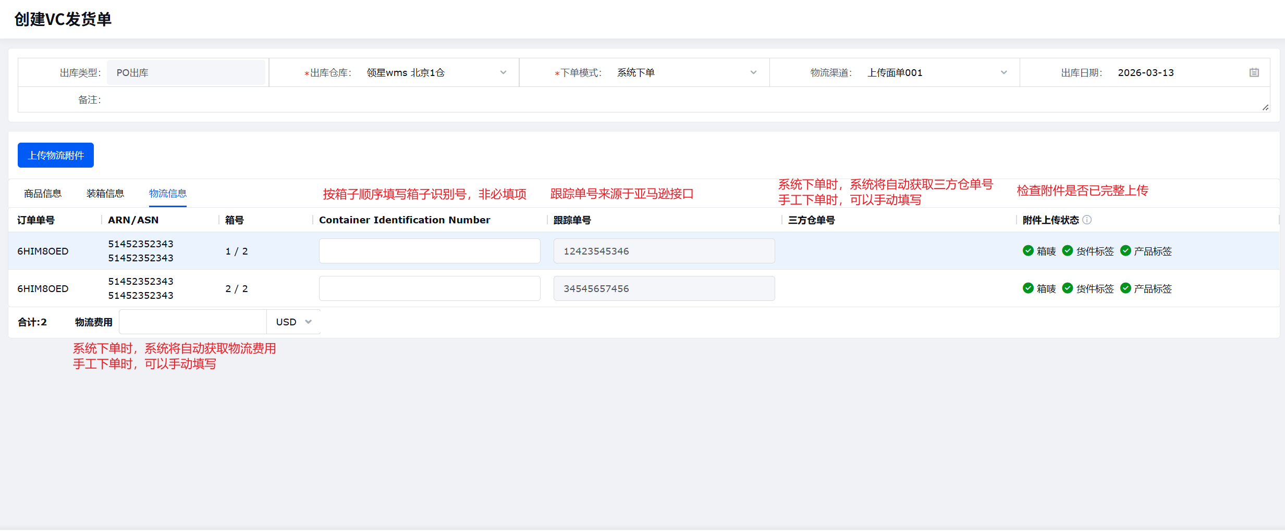Click the green check for 产品标签 in first row
The height and width of the screenshot is (531, 1285).
1125,251
